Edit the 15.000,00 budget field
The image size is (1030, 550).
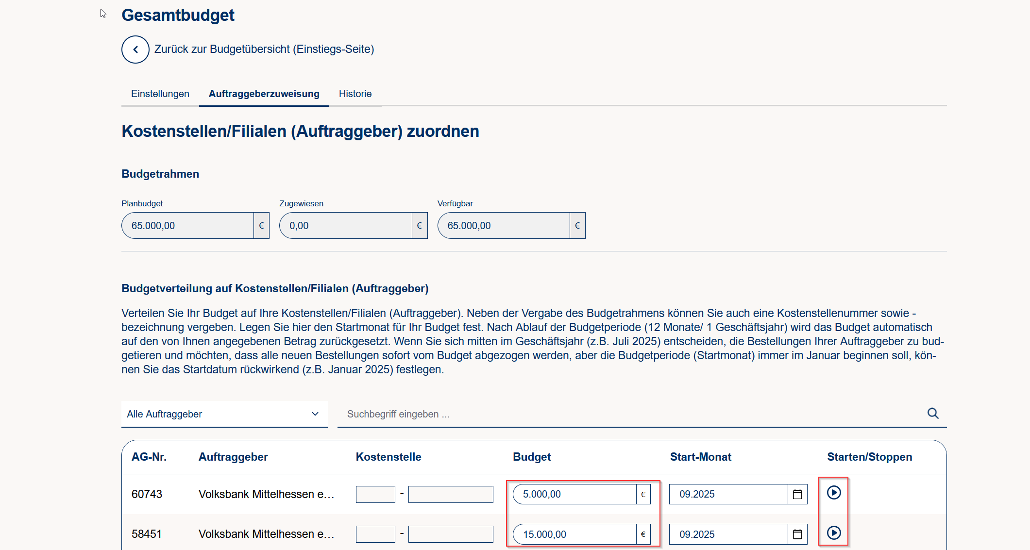click(x=574, y=534)
